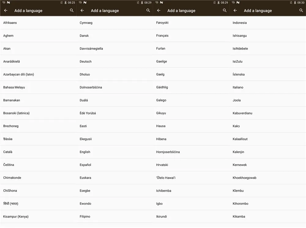Pick English from the list
This screenshot has height=228, width=306.
pos(115,152)
